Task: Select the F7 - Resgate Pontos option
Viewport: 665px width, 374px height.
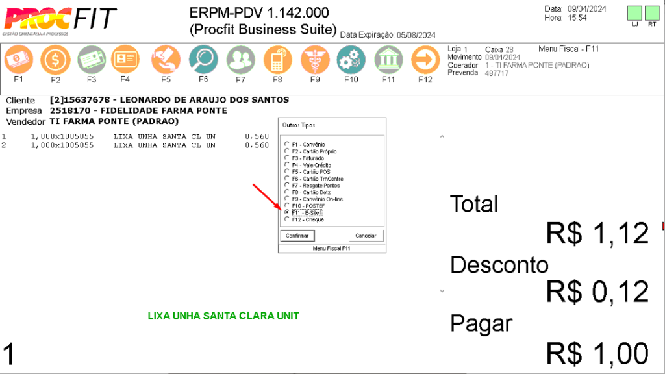Action: 312,185
